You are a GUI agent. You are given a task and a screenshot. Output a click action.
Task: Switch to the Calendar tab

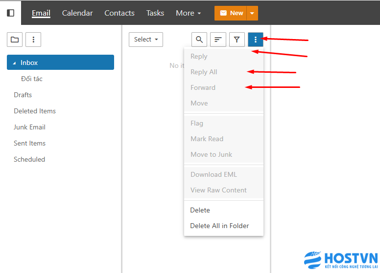[x=77, y=13]
